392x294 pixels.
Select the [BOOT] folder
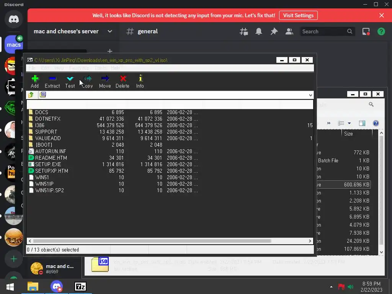(44, 145)
